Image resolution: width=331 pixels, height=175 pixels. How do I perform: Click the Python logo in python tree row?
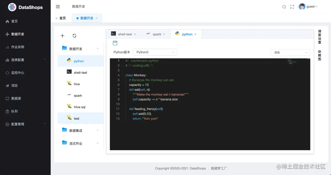point(69,60)
